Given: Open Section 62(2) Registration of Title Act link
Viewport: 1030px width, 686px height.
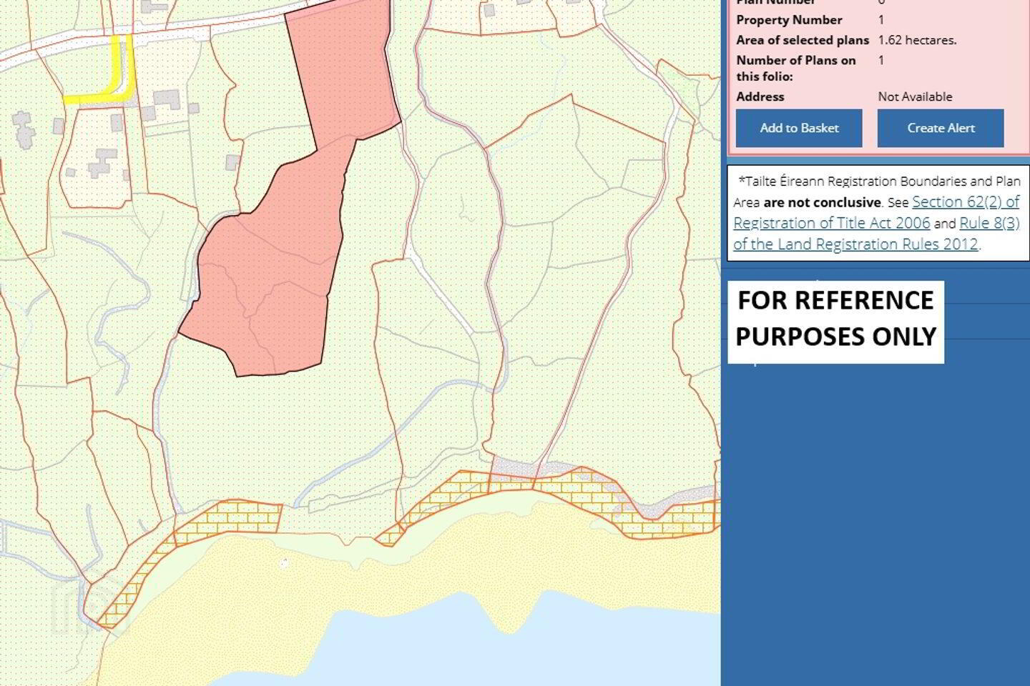Looking at the screenshot, I should click(877, 212).
